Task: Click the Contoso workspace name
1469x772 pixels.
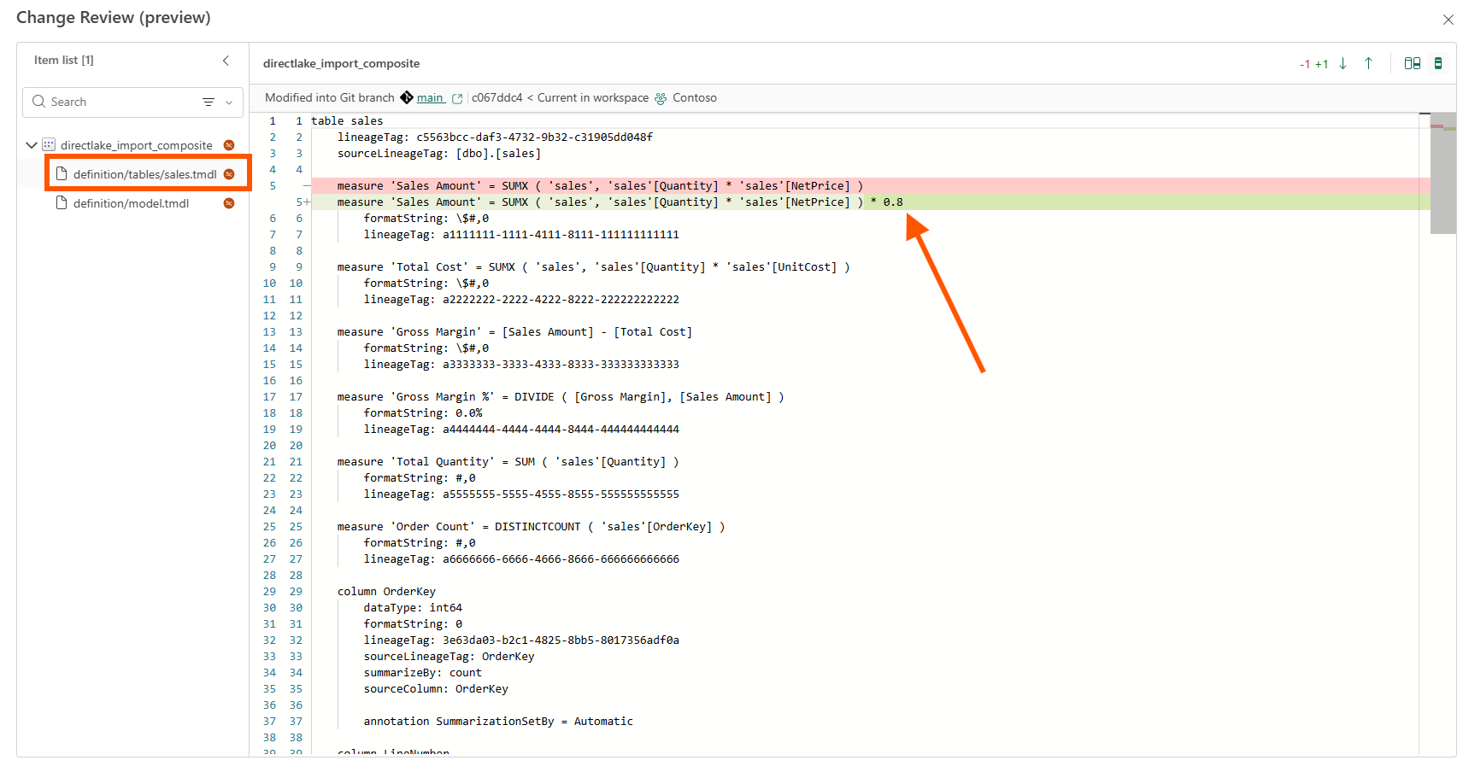Action: pos(695,97)
